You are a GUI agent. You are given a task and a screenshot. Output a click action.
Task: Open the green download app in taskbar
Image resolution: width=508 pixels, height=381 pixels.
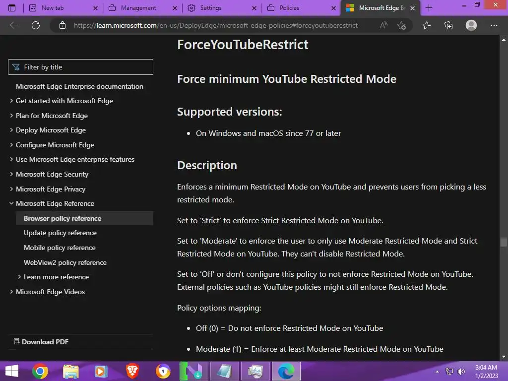(x=194, y=371)
